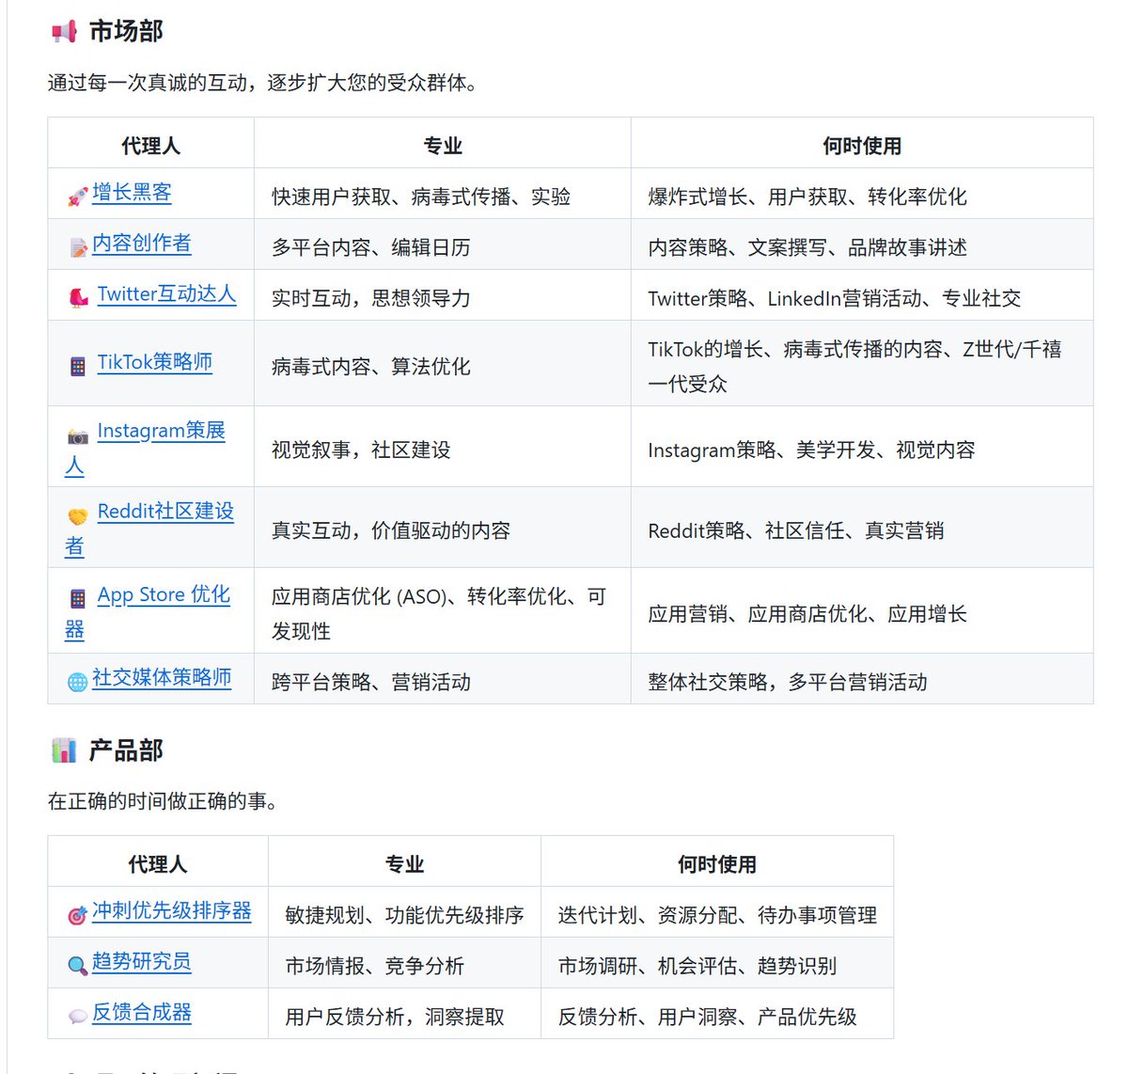Click the megaphone emoji in 市场部 heading
Screen dimensions: 1128x1074
click(64, 32)
